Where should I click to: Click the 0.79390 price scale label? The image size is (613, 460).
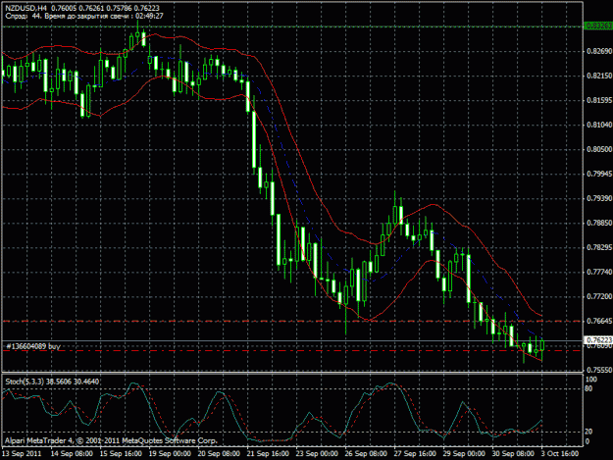(599, 198)
